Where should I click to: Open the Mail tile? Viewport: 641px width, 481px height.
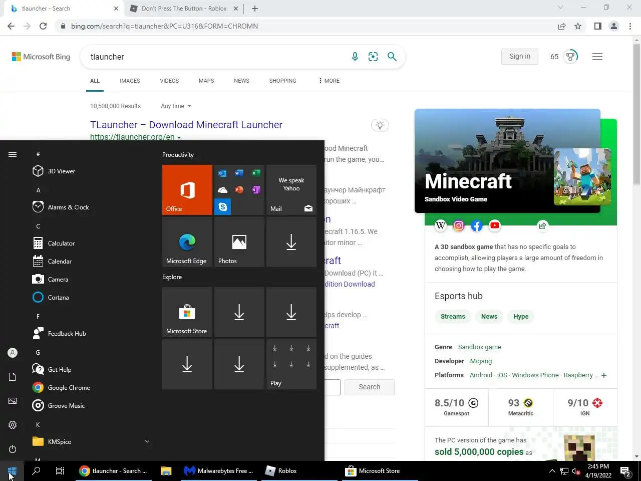coord(291,190)
